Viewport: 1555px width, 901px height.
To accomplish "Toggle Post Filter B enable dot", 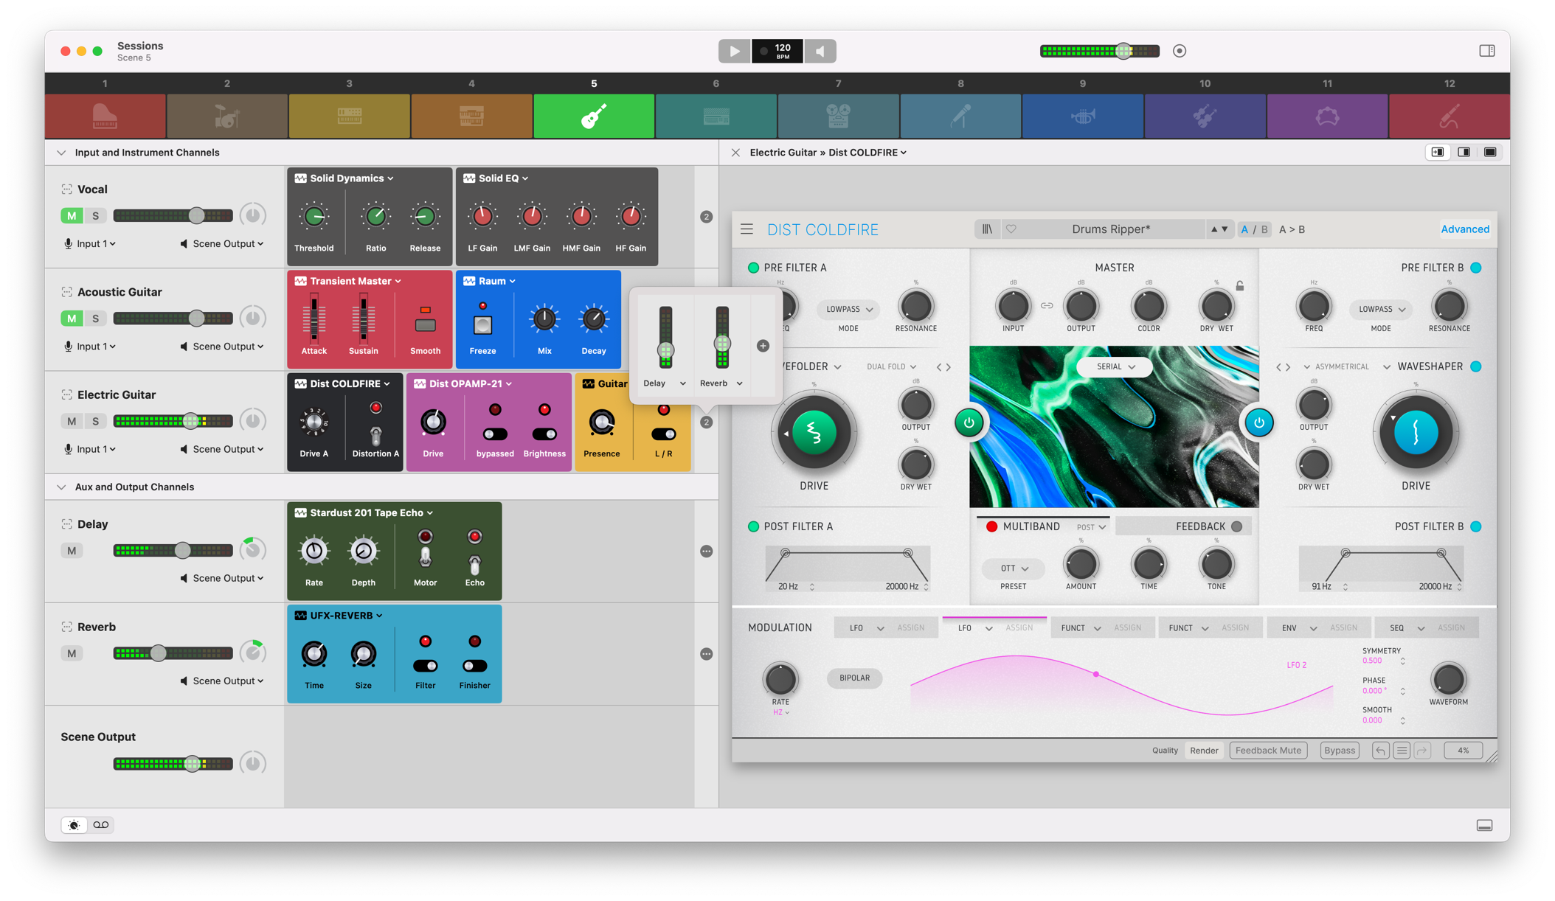I will 1476,526.
